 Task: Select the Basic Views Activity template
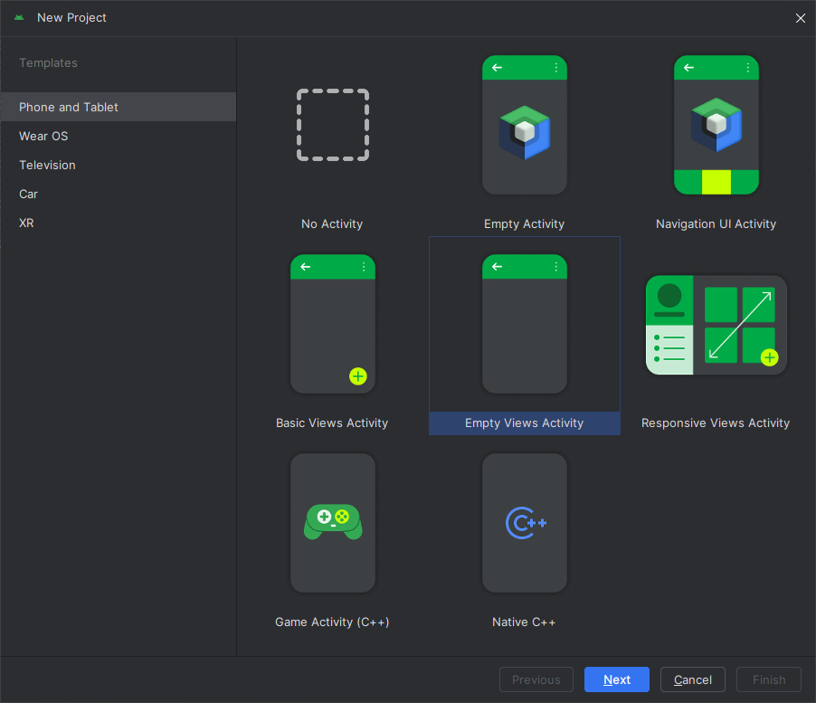click(x=333, y=324)
